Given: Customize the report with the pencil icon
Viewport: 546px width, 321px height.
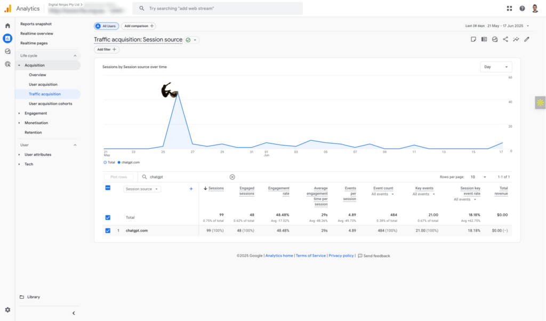Looking at the screenshot, I should tap(527, 39).
